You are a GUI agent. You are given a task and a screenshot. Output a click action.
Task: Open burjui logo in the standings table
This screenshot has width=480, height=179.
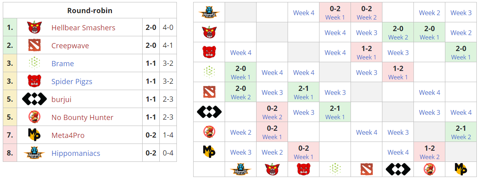pyautogui.click(x=34, y=99)
